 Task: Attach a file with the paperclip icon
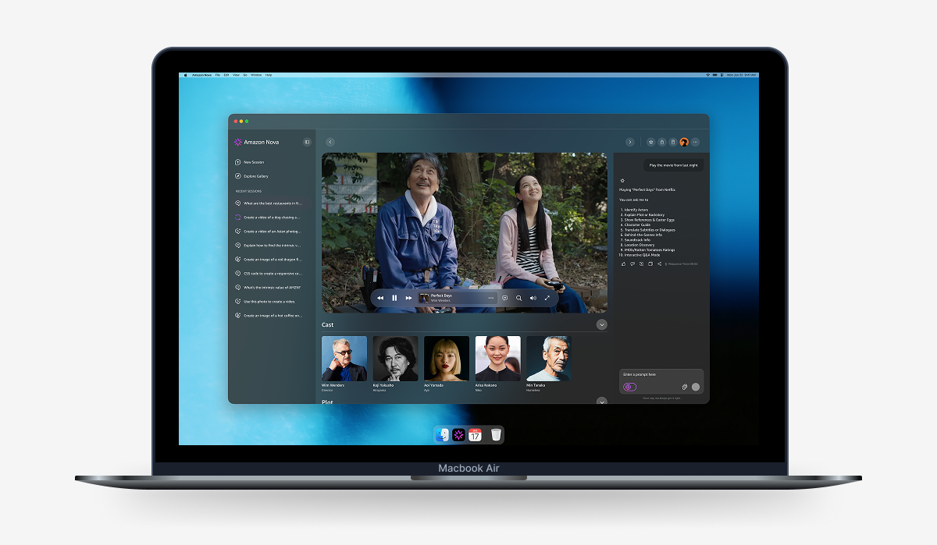pos(684,387)
